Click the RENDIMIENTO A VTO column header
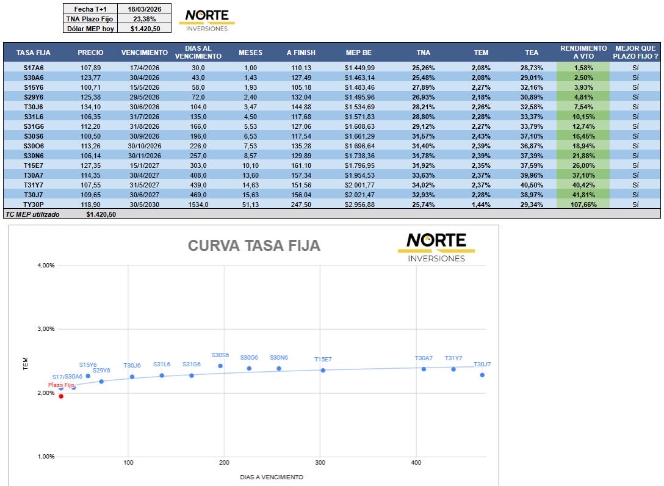The width and height of the screenshot is (664, 486). 583,52
